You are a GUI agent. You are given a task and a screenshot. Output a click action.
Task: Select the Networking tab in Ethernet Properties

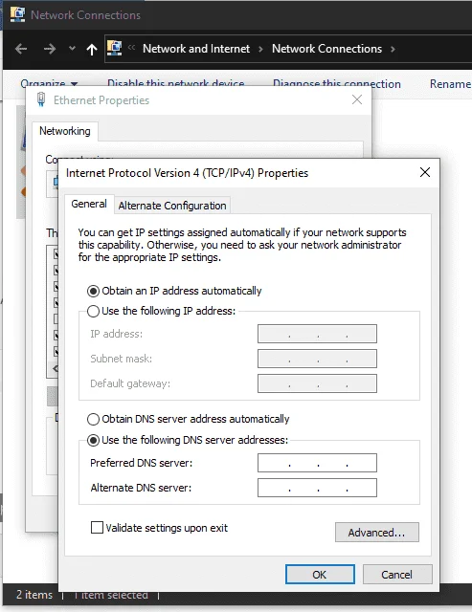[x=65, y=131]
